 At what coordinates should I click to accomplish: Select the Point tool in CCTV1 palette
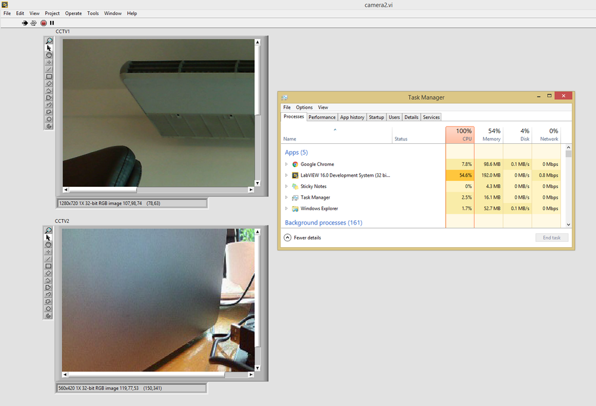coord(49,62)
